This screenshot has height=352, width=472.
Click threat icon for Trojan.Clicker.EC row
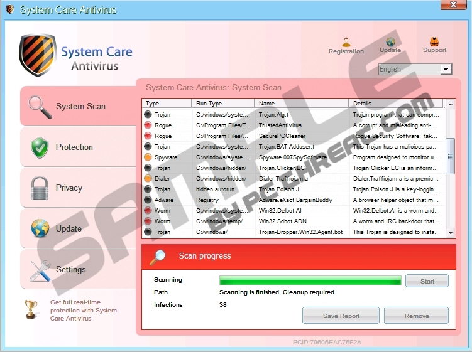(148, 168)
